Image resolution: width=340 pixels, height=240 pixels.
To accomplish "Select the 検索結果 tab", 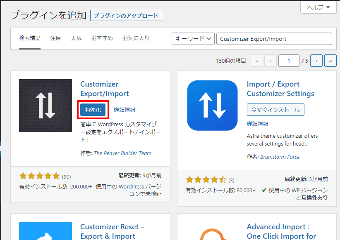I will pyautogui.click(x=30, y=38).
